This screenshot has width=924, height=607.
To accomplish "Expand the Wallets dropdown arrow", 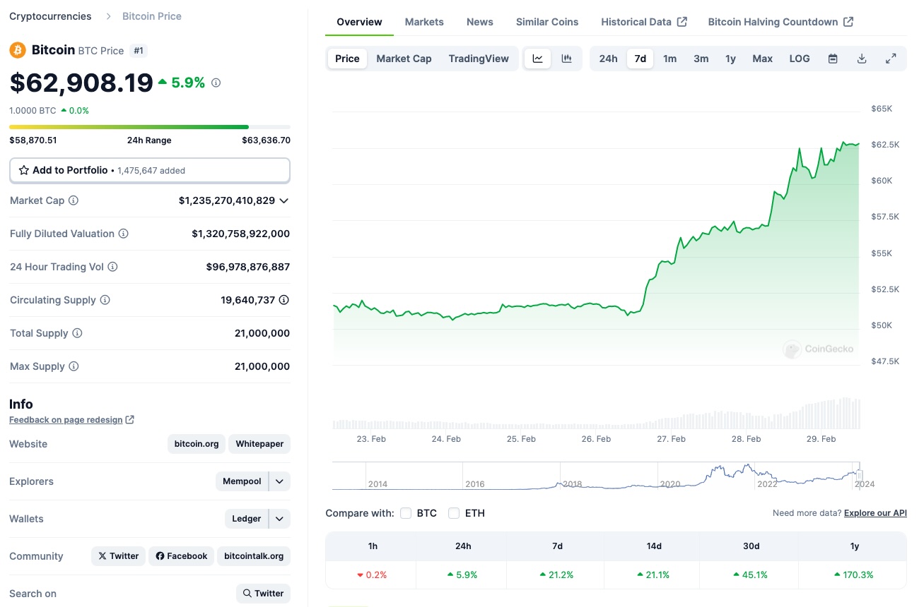I will pyautogui.click(x=280, y=519).
